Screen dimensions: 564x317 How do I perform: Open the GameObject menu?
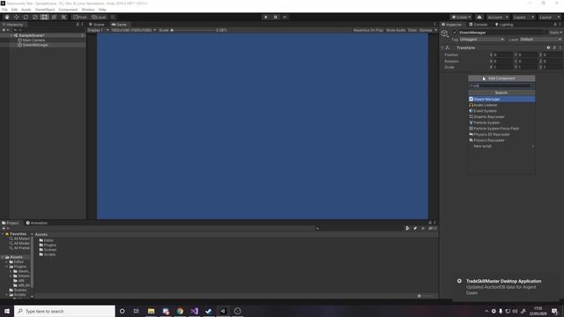pyautogui.click(x=45, y=10)
